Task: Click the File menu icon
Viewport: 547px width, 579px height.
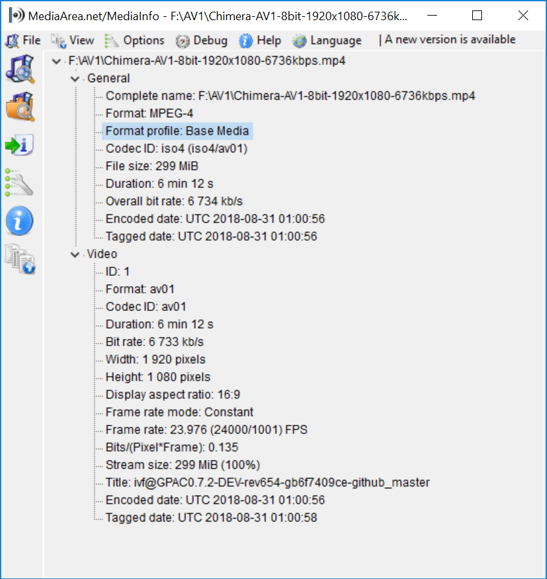Action: pos(12,40)
